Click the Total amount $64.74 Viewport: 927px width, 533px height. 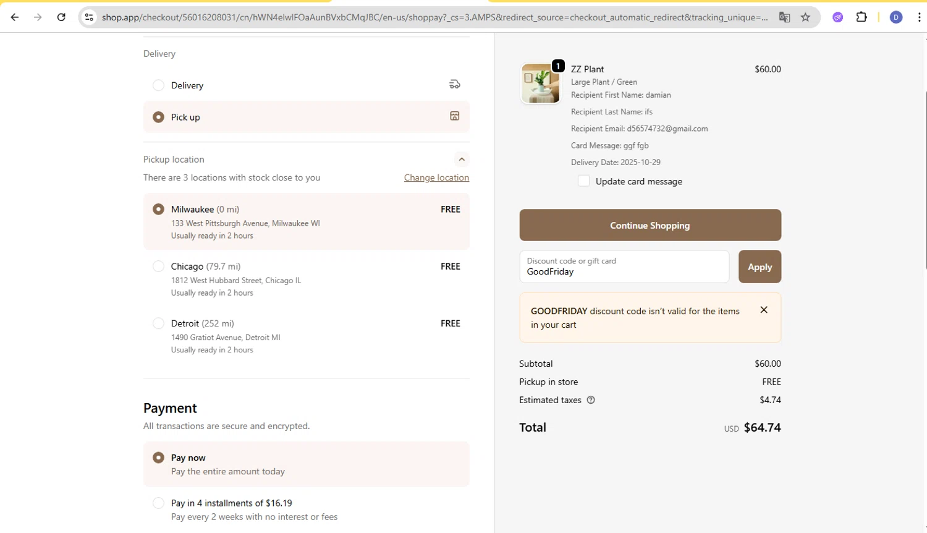[762, 427]
